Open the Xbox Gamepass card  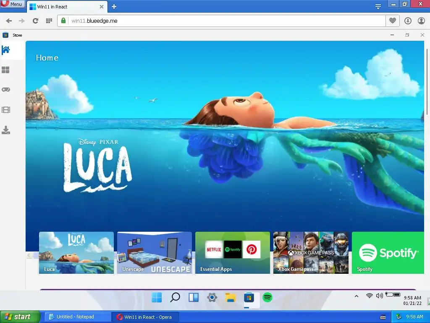tap(311, 253)
